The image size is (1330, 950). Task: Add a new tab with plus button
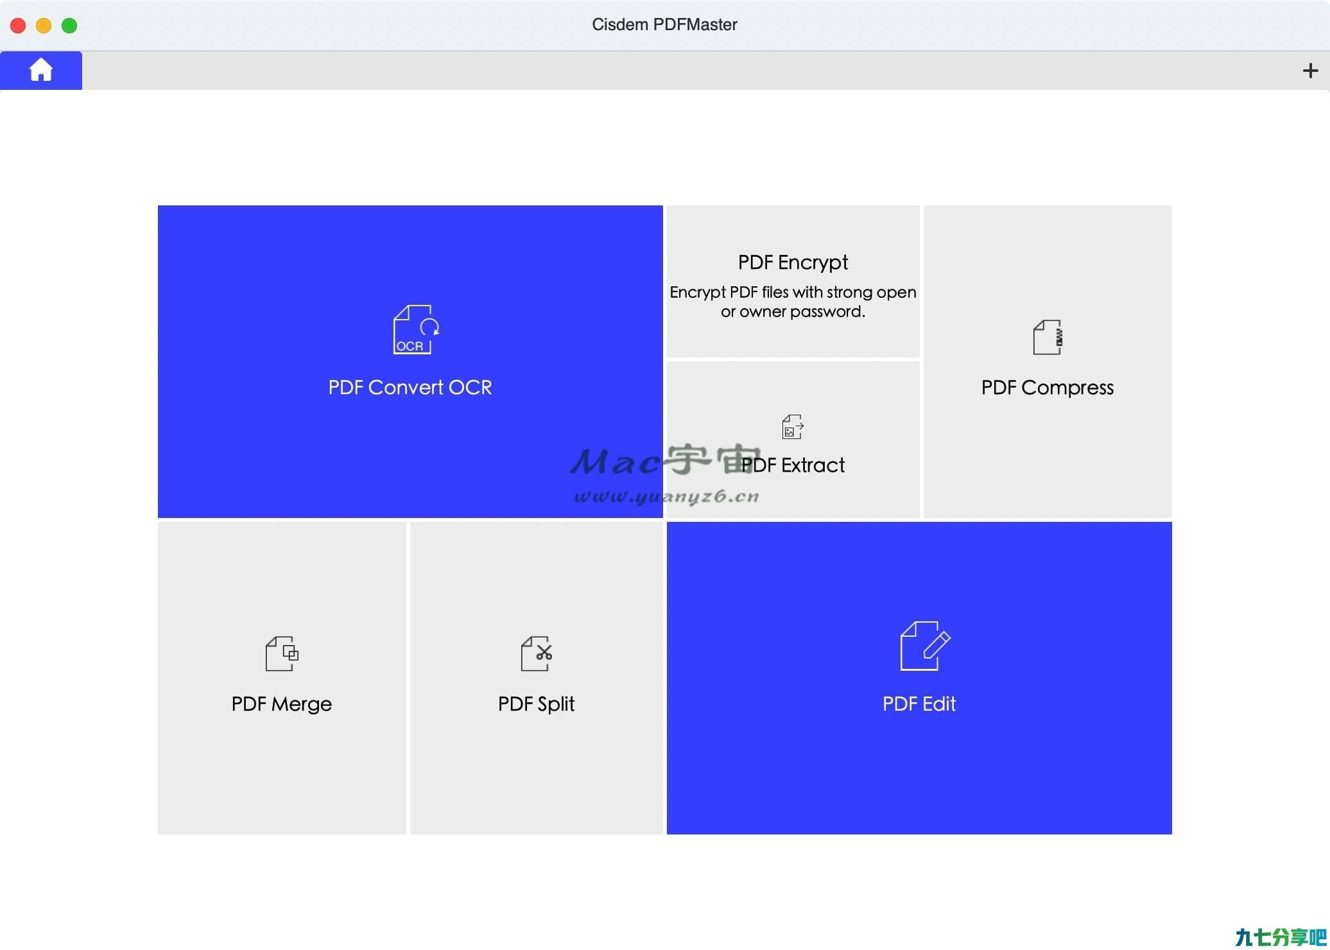pyautogui.click(x=1310, y=71)
